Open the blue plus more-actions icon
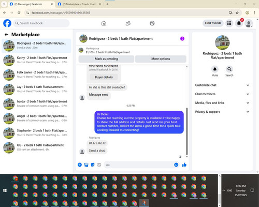The width and height of the screenshot is (259, 207). 80,165
